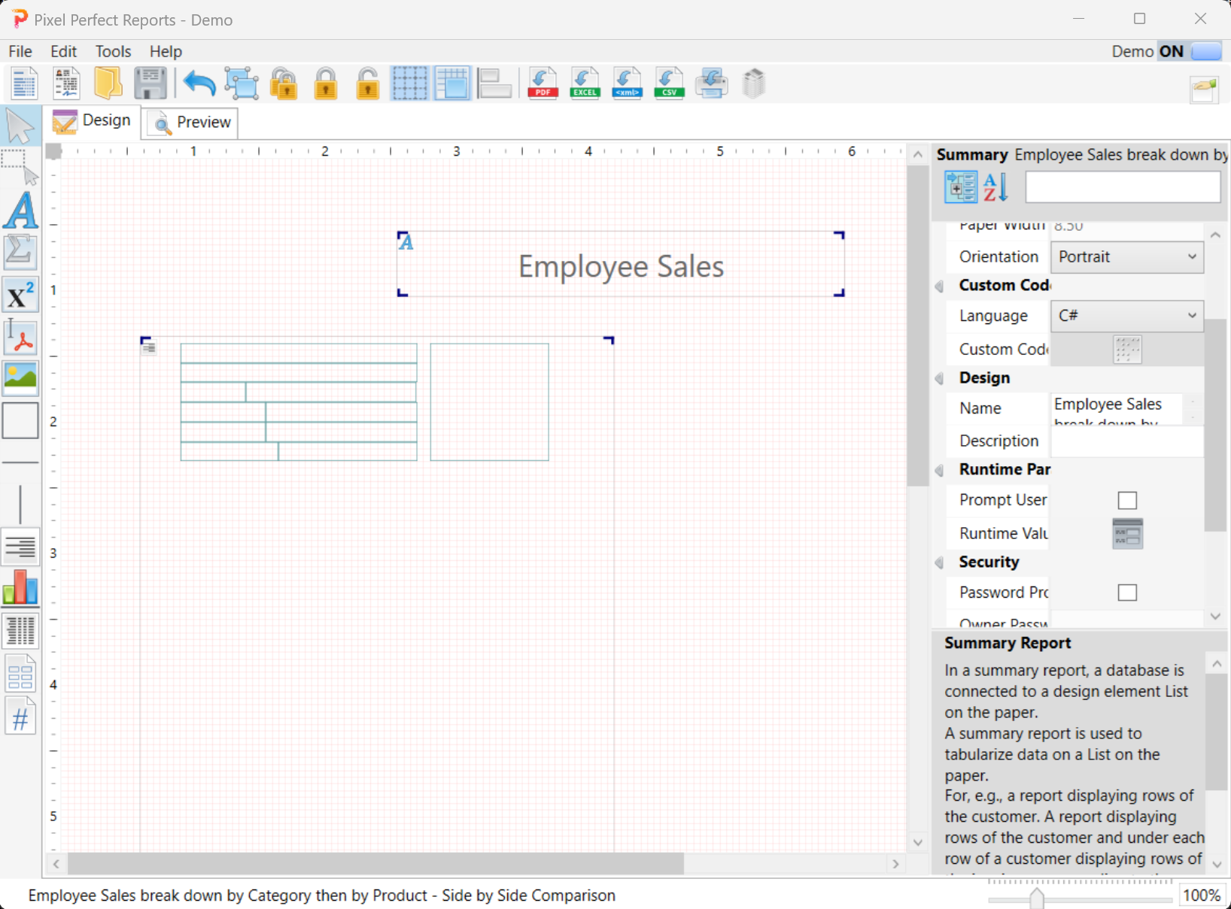1231x909 pixels.
Task: Select the vertical line tool
Action: pyautogui.click(x=20, y=504)
